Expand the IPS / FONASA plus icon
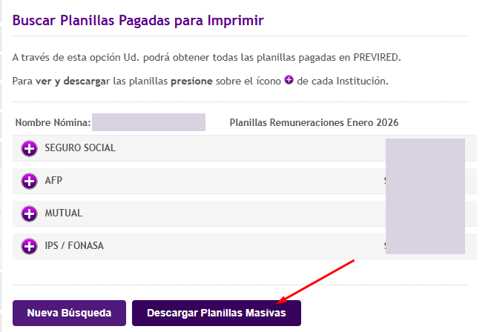The height and width of the screenshot is (332, 497). (29, 246)
